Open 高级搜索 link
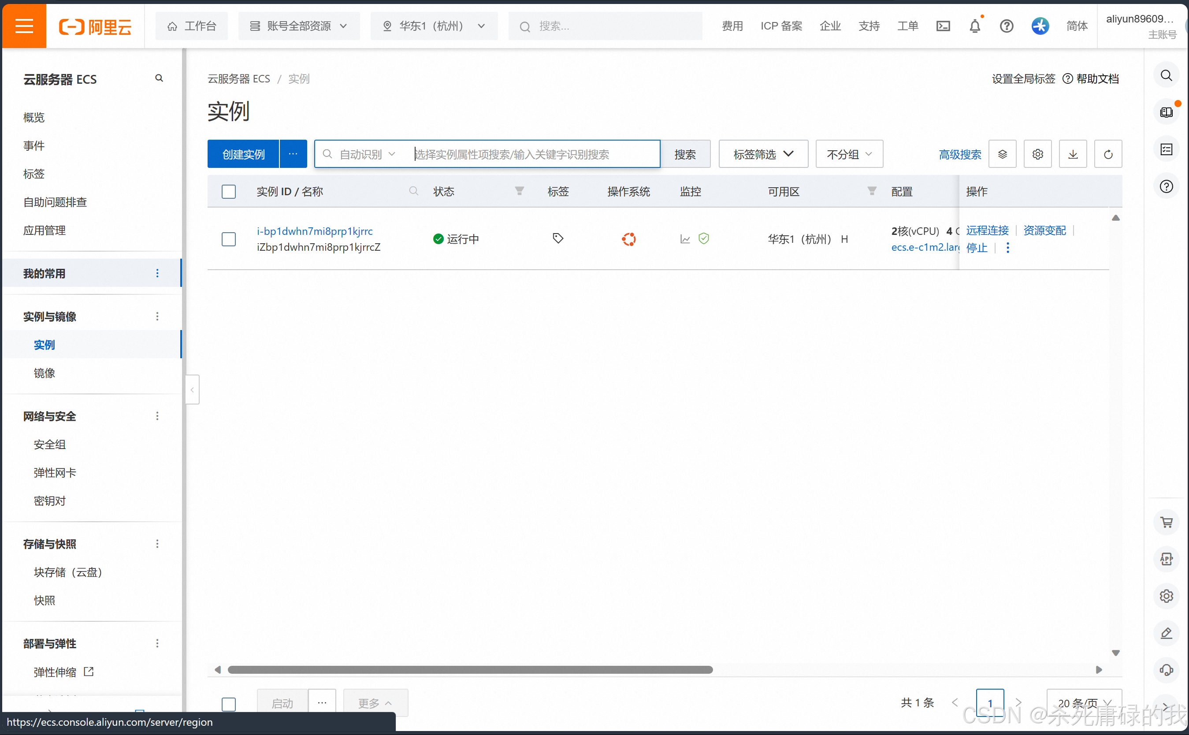Screen dimensions: 1189x735 960,155
